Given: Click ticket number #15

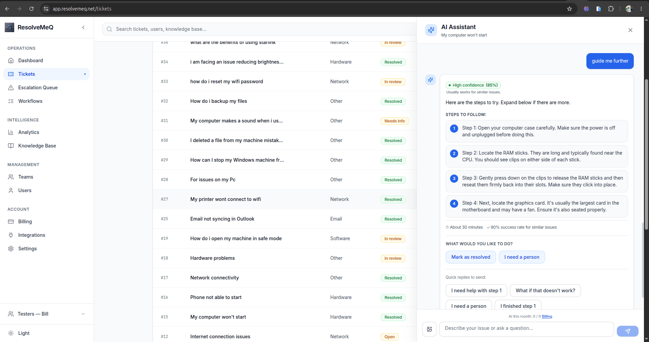Looking at the screenshot, I should point(164,317).
